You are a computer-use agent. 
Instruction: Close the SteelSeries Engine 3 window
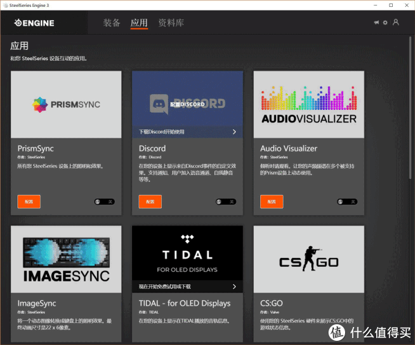click(x=407, y=6)
